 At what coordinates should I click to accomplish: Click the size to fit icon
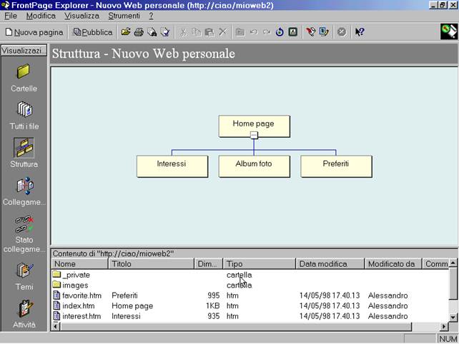[x=293, y=32]
